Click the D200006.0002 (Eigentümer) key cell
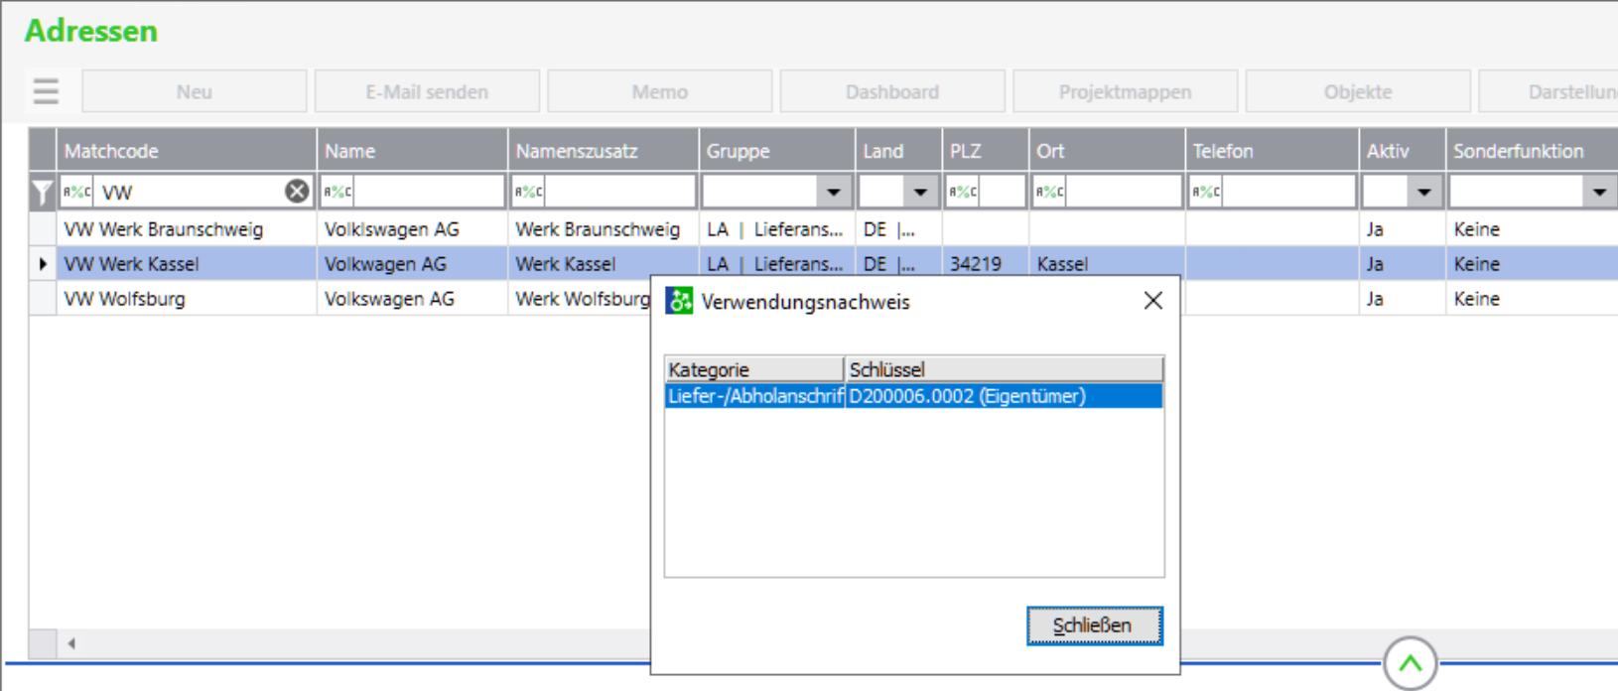1618x691 pixels. click(1005, 396)
